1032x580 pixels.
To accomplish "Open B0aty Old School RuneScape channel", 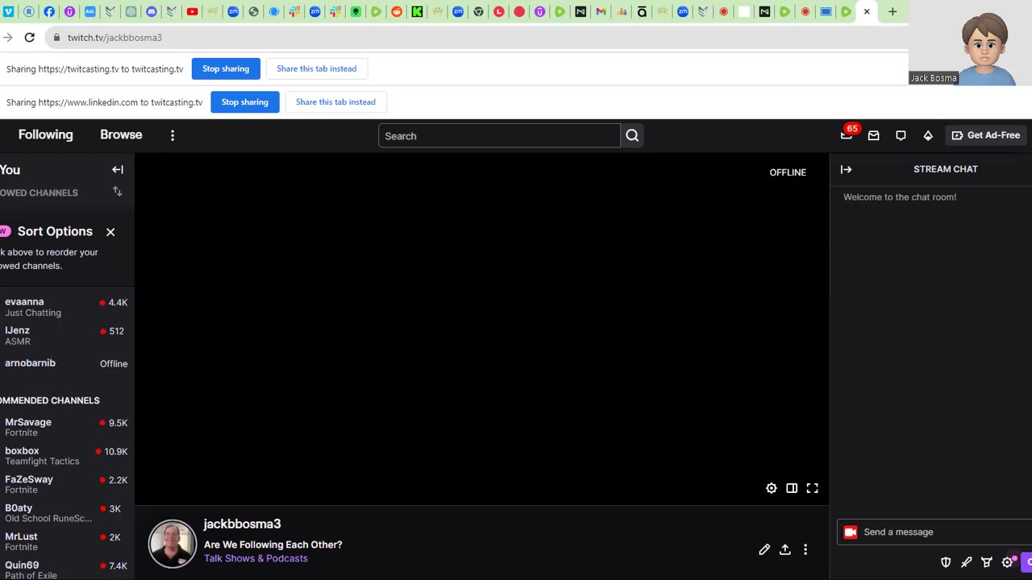I will (x=66, y=513).
